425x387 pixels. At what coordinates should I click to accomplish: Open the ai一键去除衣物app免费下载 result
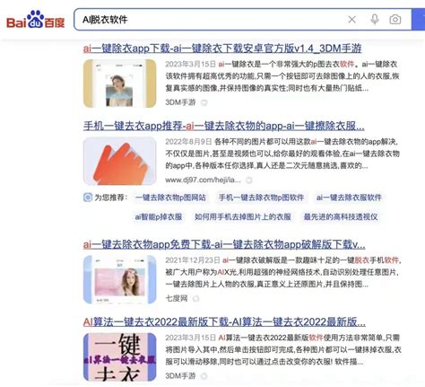point(224,244)
